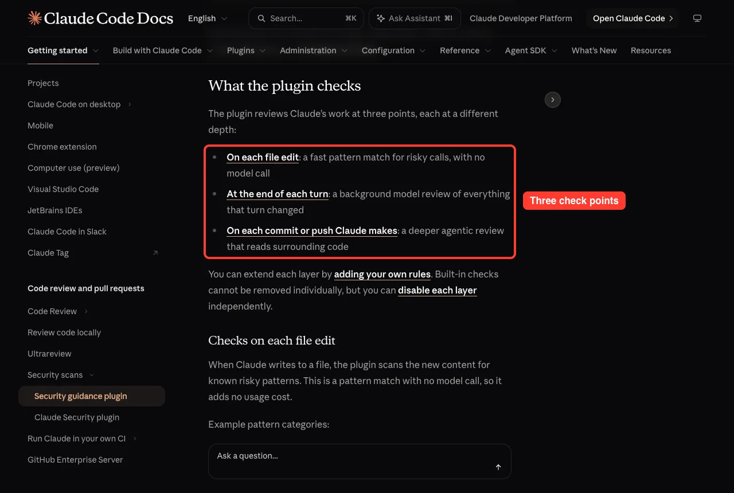The width and height of the screenshot is (734, 493).
Task: Open the Ultrareview sidebar page
Action: (49, 354)
